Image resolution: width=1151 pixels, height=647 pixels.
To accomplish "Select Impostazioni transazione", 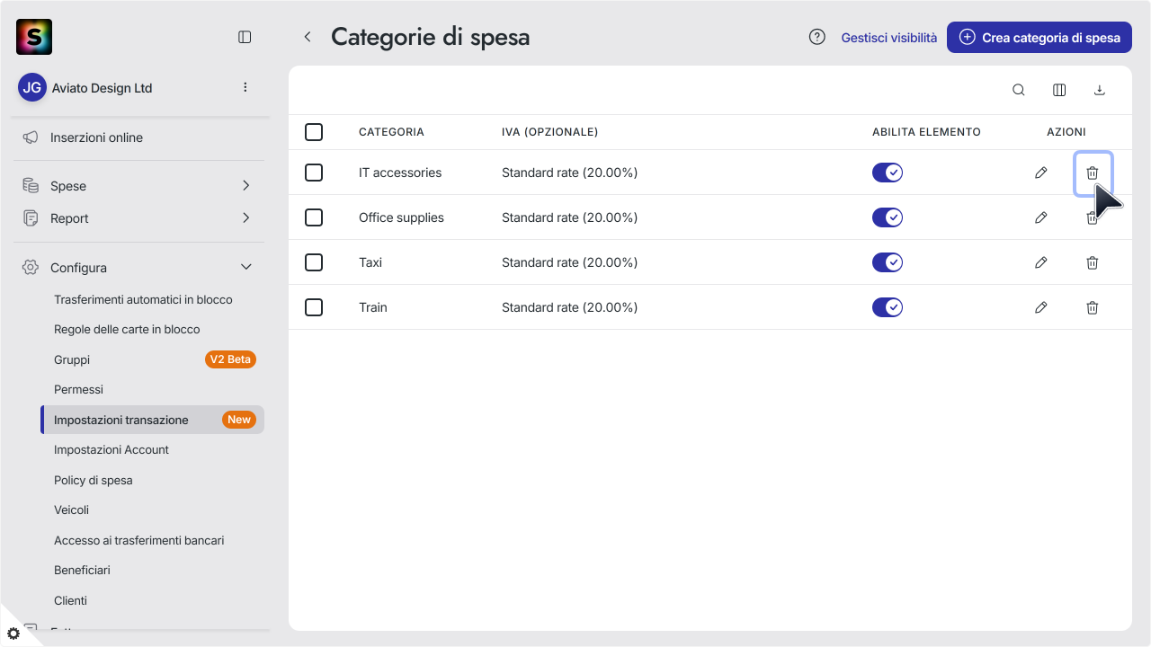I will [x=121, y=420].
